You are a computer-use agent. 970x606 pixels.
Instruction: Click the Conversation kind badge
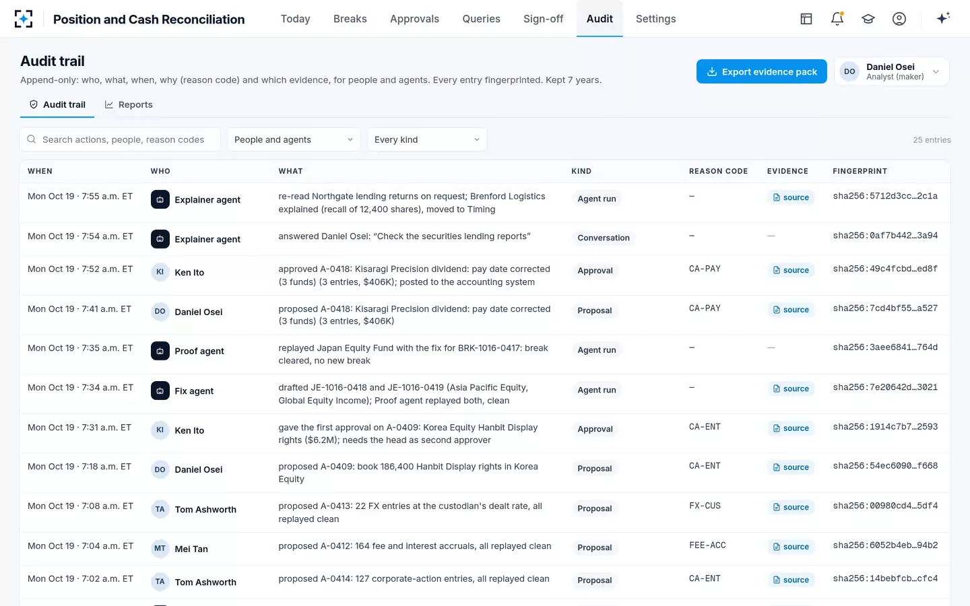[x=604, y=238]
